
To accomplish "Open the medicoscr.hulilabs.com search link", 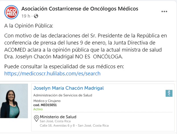I will click(52, 74).
